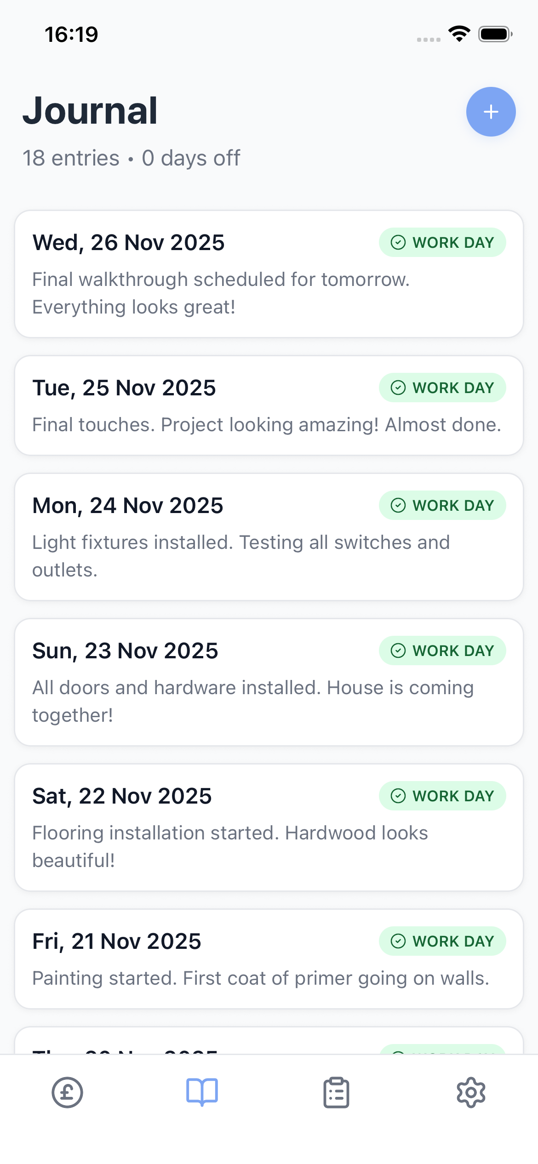Toggle WORK DAY status on Fri 21 Nov
538x1164 pixels.
coord(442,941)
